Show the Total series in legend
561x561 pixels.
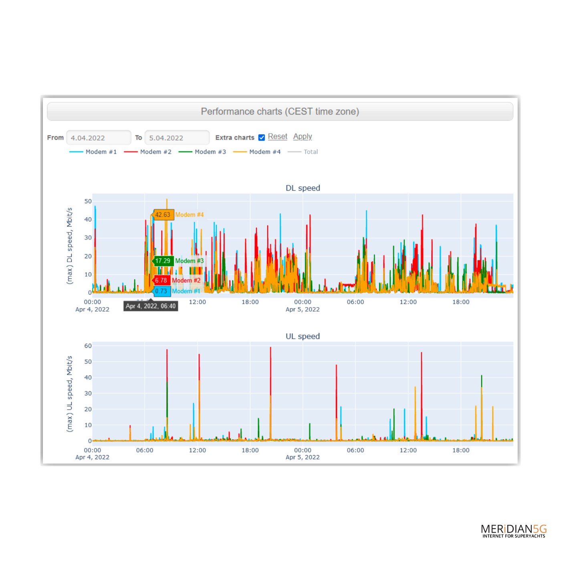(x=303, y=152)
